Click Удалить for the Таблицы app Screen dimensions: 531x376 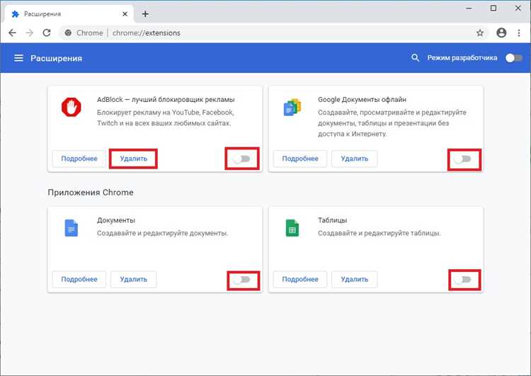354,279
